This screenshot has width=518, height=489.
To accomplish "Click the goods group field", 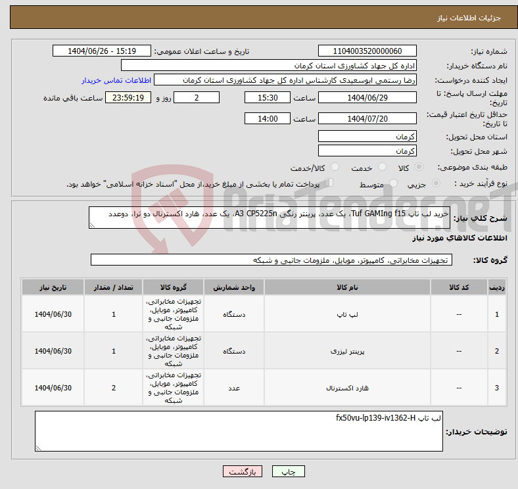I will click(271, 260).
